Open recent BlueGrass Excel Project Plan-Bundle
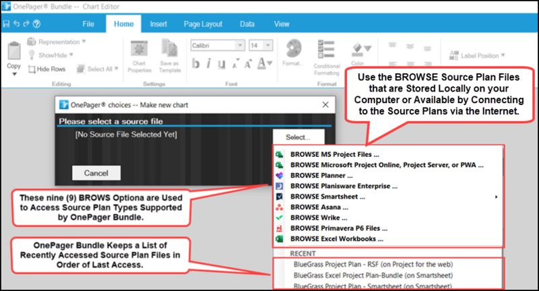The image size is (539, 291). 373,276
